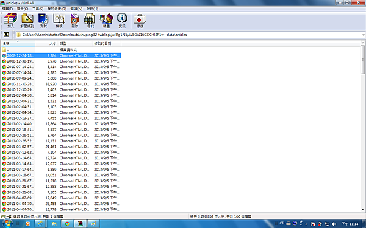Go up one folder level button
366x228 pixels.
click(x=6, y=35)
